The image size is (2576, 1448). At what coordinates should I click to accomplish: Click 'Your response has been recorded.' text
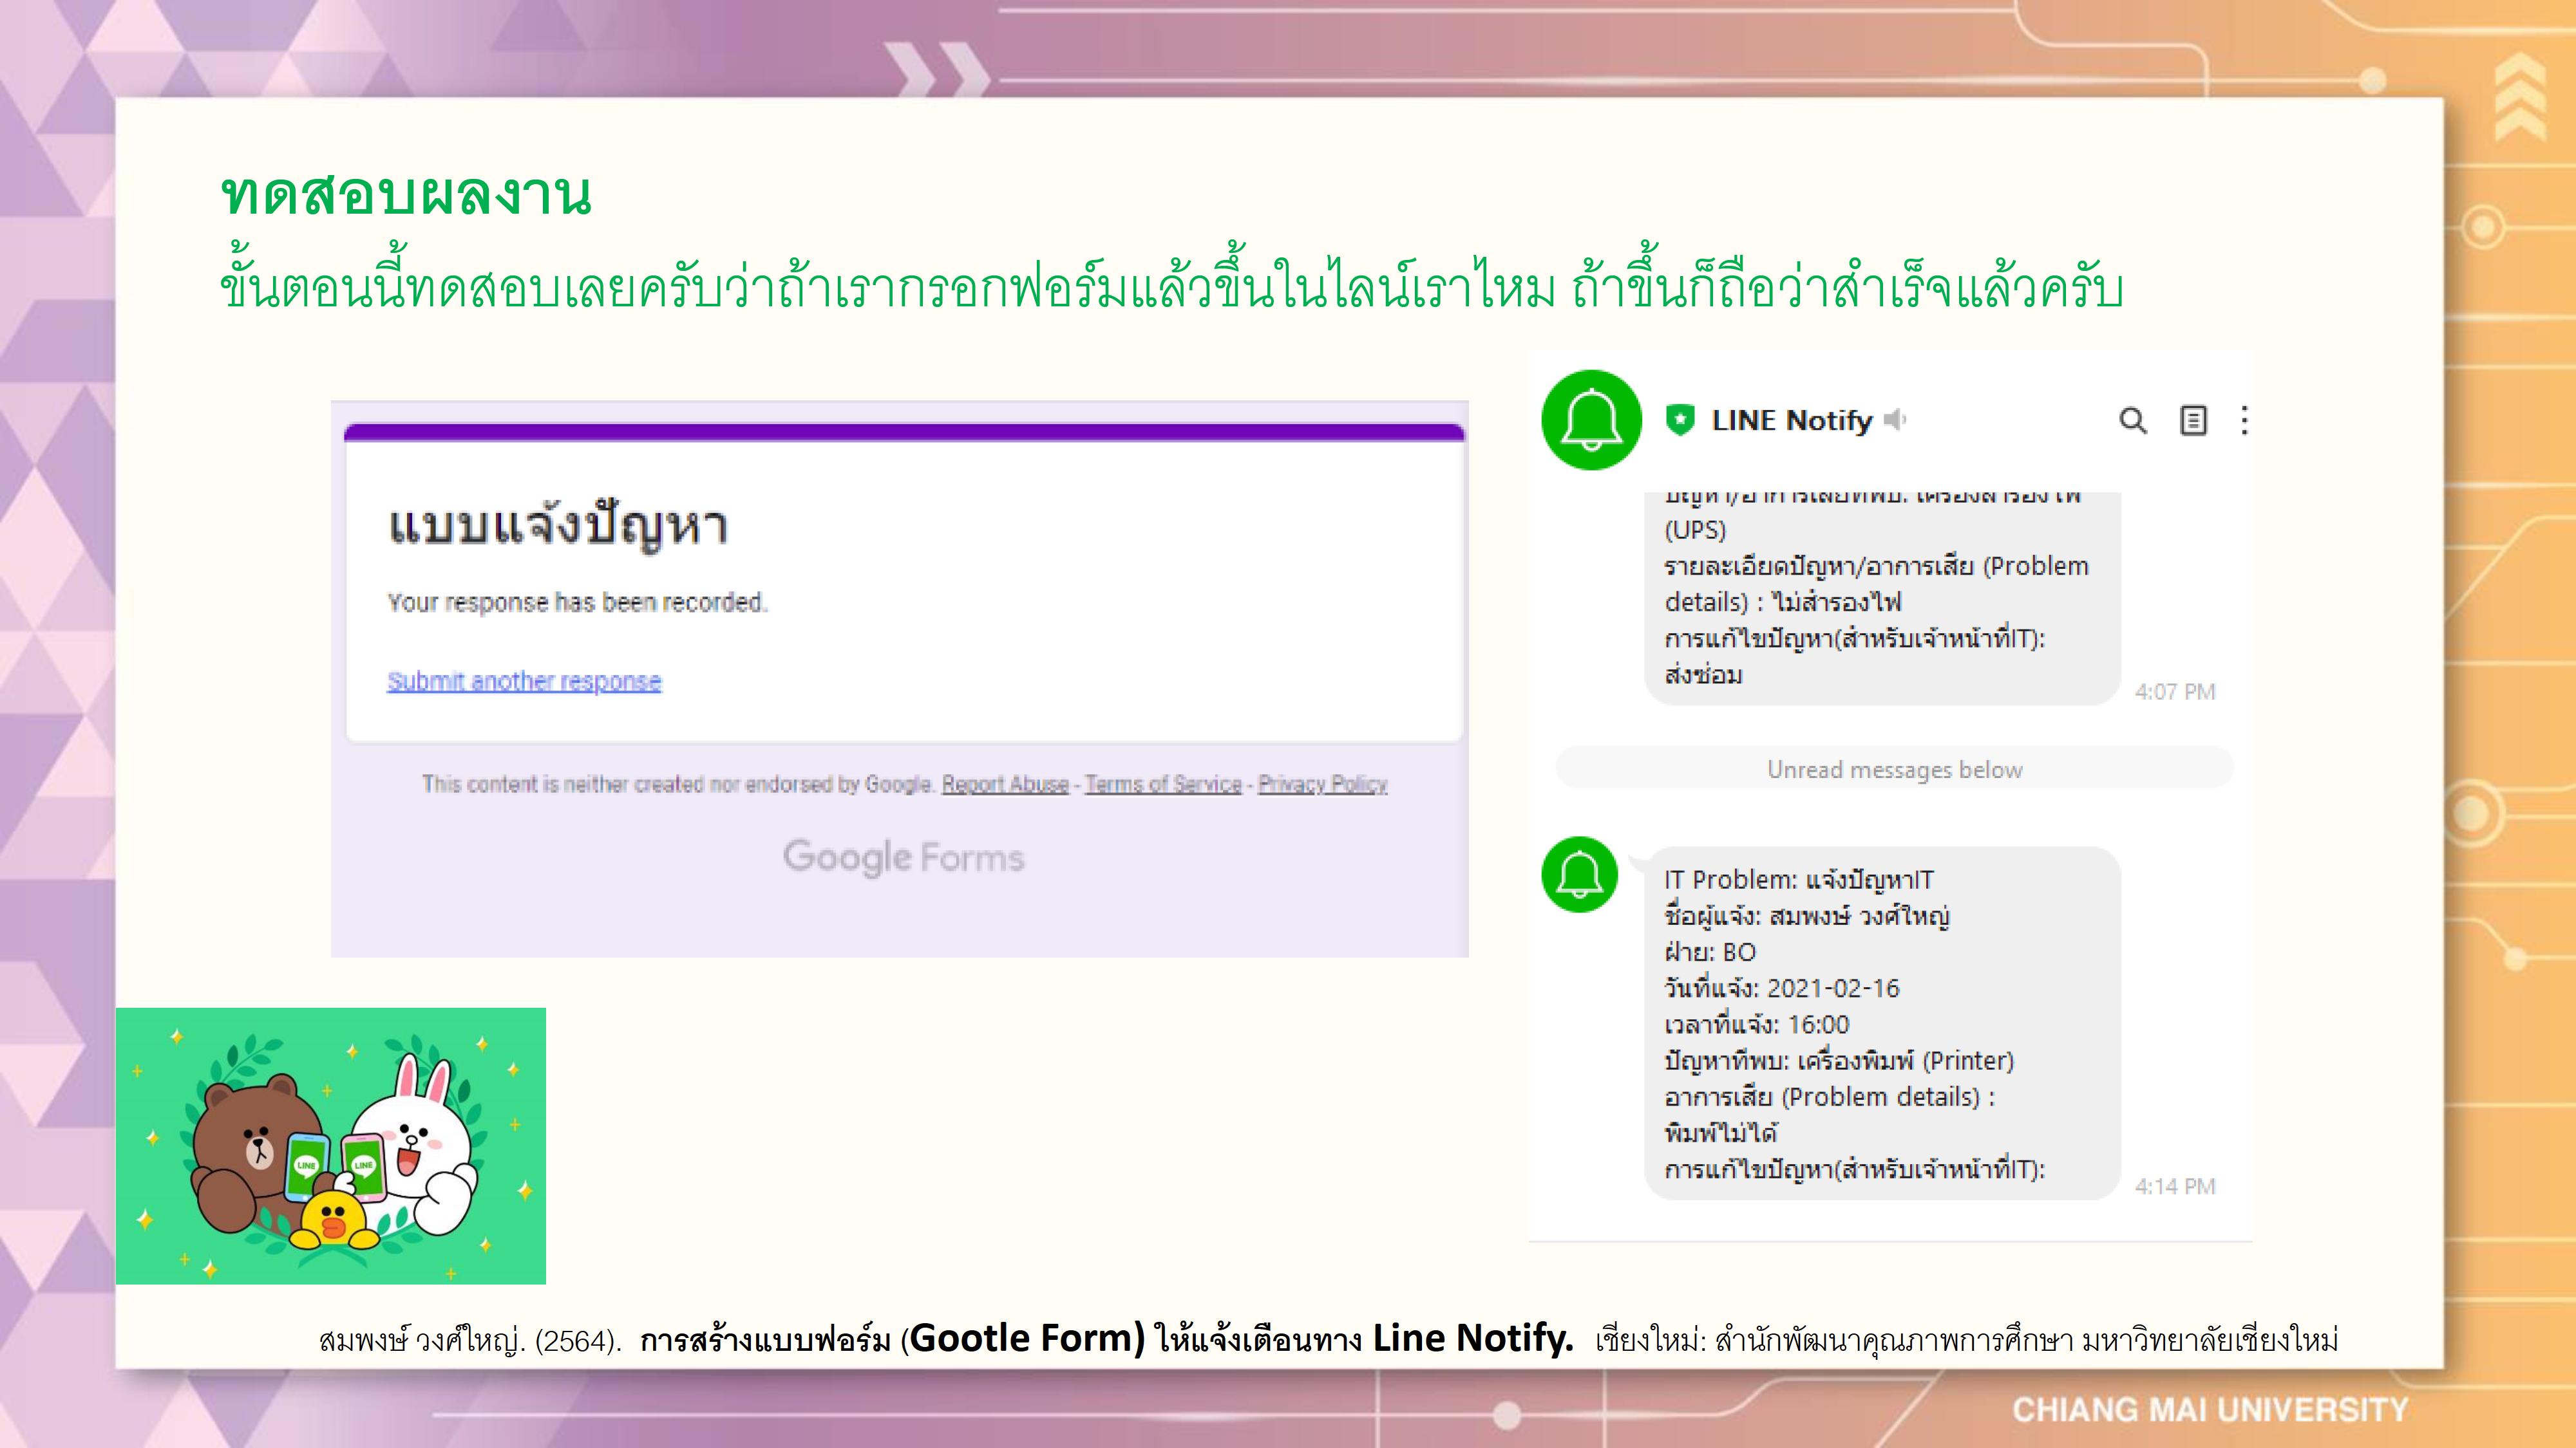coord(577,602)
